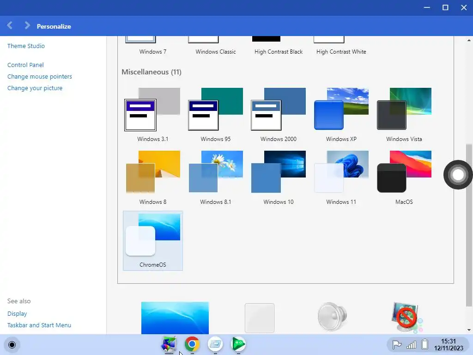The height and width of the screenshot is (355, 473).
Task: Open the Run dialog taskbar icon
Action: (215, 344)
